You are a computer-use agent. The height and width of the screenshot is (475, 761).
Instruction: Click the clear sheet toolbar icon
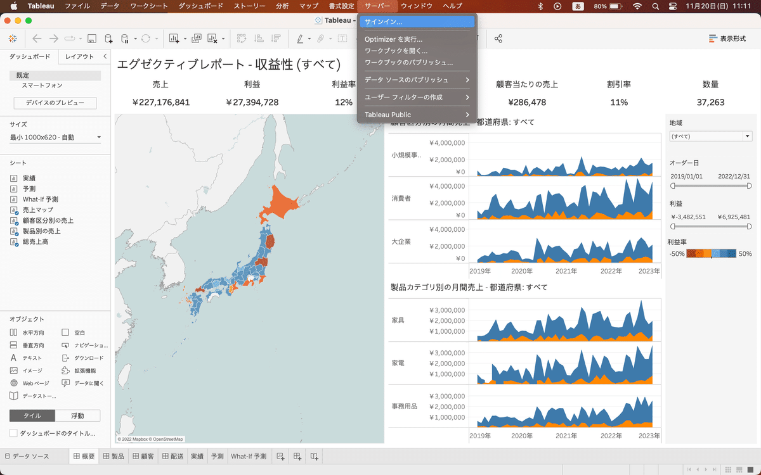[x=212, y=39]
